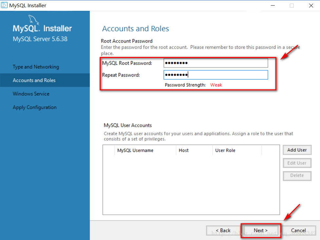Screen dimensions: 320x240
Task: Click into the Repeat Password field
Action: pos(216,75)
